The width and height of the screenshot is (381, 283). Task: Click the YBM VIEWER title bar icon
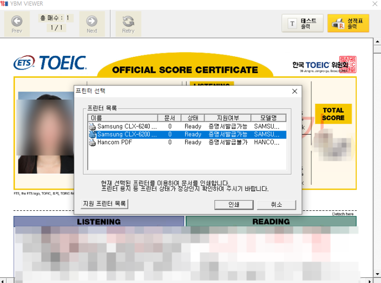tap(4, 4)
